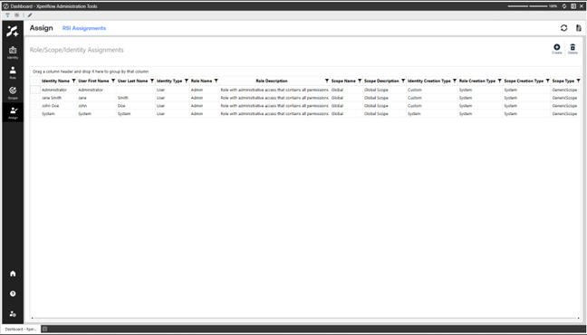587x335 pixels.
Task: Click 'GenericScope' cell in System row
Action: [x=564, y=113]
